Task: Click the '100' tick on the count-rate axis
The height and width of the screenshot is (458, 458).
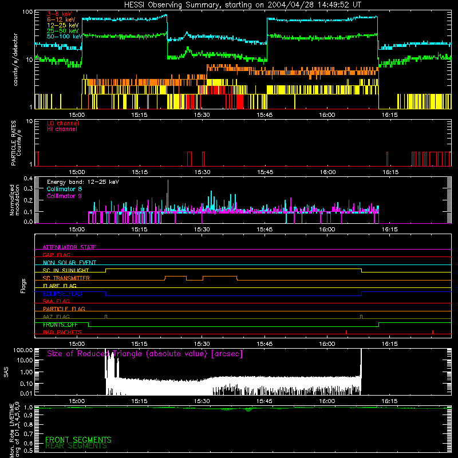Action: tap(27, 12)
